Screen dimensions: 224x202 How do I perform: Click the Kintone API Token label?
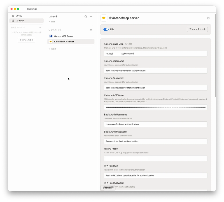114,95
